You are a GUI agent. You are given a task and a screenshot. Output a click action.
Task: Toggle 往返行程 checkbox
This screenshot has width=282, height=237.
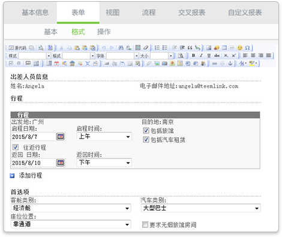[16, 147]
